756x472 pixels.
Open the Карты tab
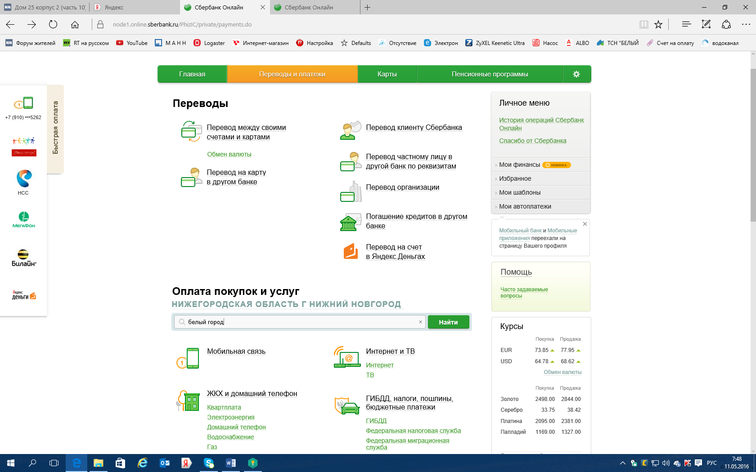click(387, 74)
